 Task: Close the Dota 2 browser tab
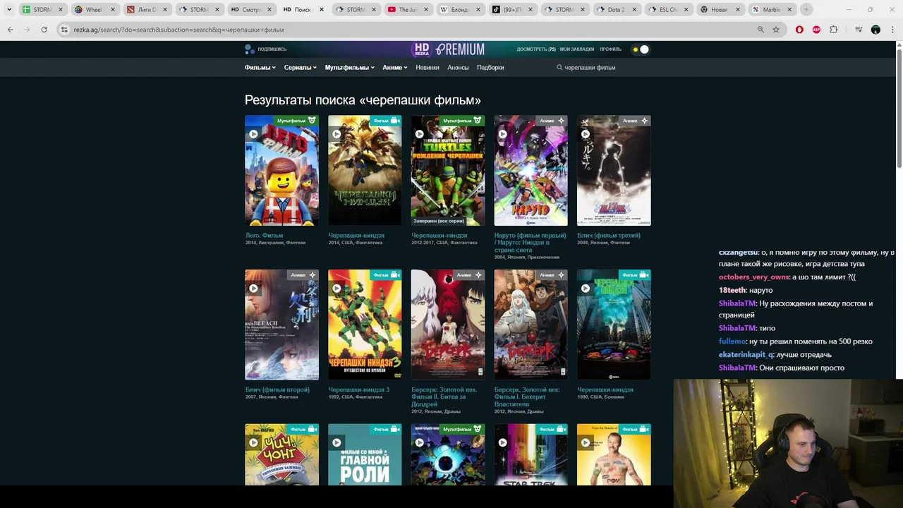click(x=634, y=10)
